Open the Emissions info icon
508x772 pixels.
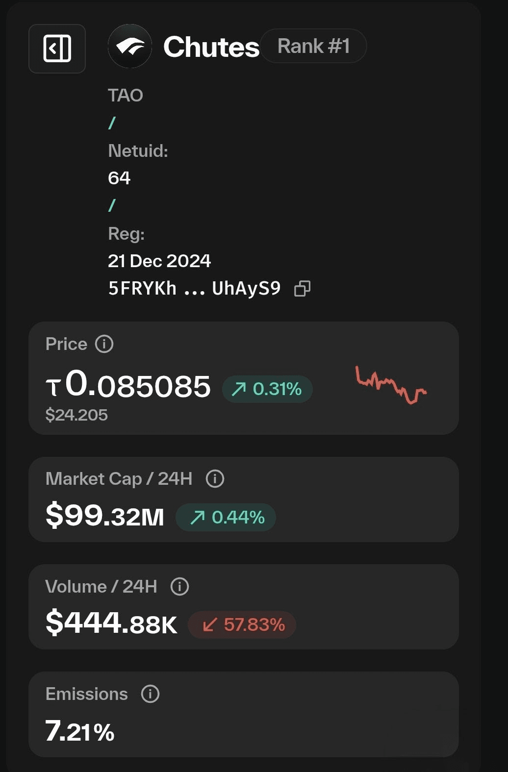click(x=150, y=694)
